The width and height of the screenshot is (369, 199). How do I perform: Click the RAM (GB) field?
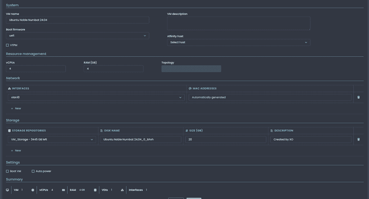114,69
